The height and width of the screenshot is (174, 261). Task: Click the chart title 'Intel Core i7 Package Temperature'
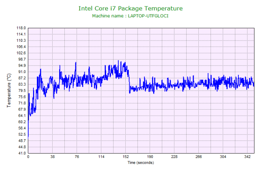pyautogui.click(x=130, y=9)
